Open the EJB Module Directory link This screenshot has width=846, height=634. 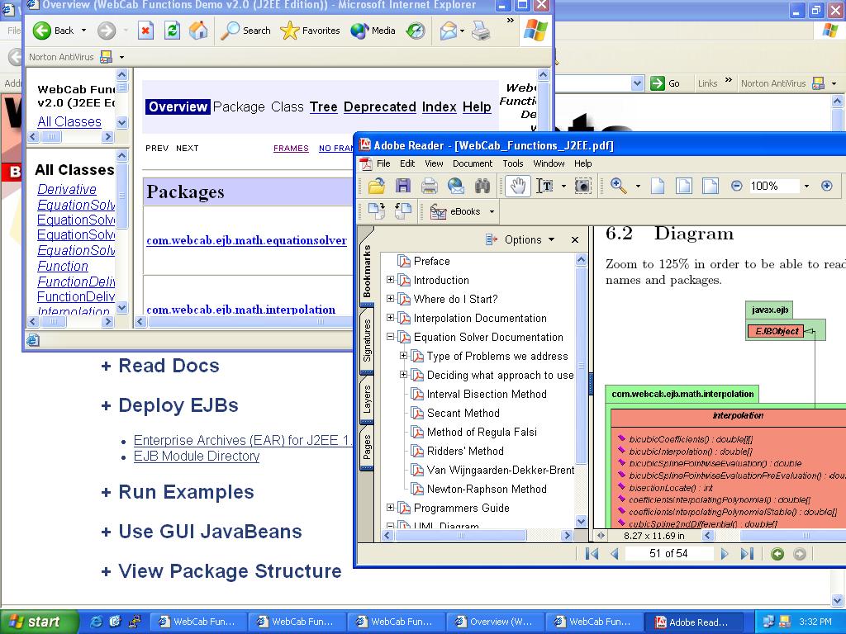click(197, 456)
